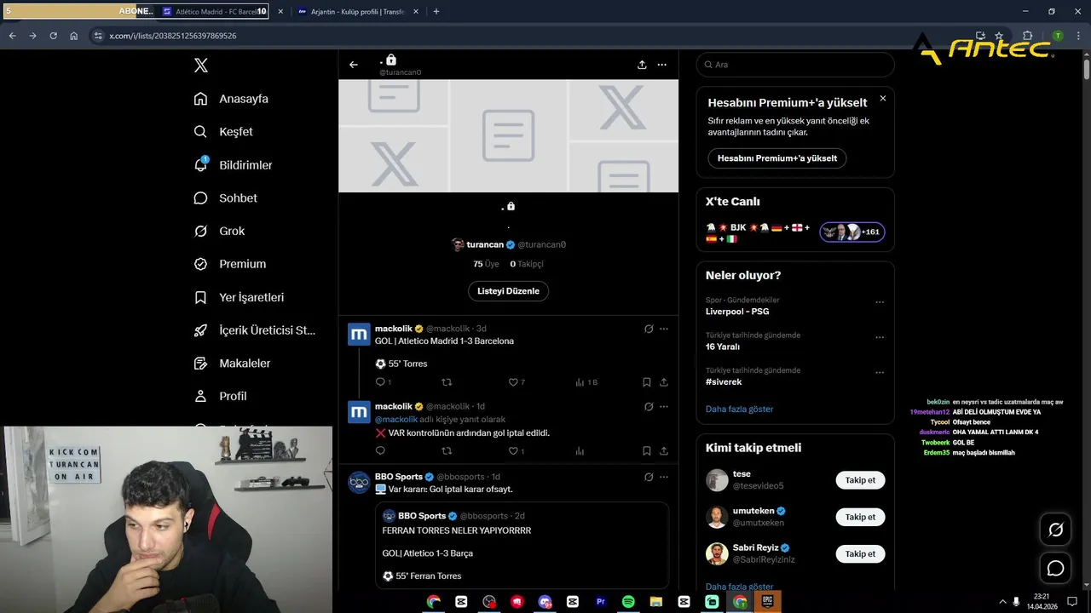Open the 16 Yaralı trend
Image resolution: width=1091 pixels, height=613 pixels.
[x=723, y=347]
